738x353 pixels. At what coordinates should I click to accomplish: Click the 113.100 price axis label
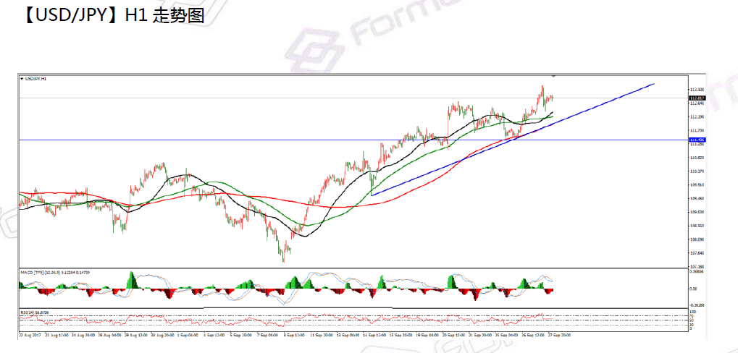(x=697, y=89)
